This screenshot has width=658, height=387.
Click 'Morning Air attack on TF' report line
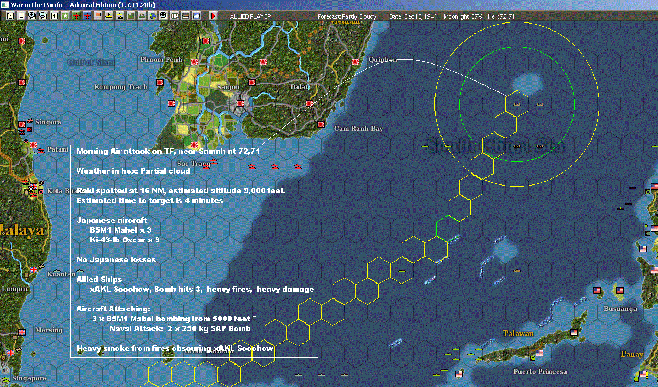coord(168,151)
